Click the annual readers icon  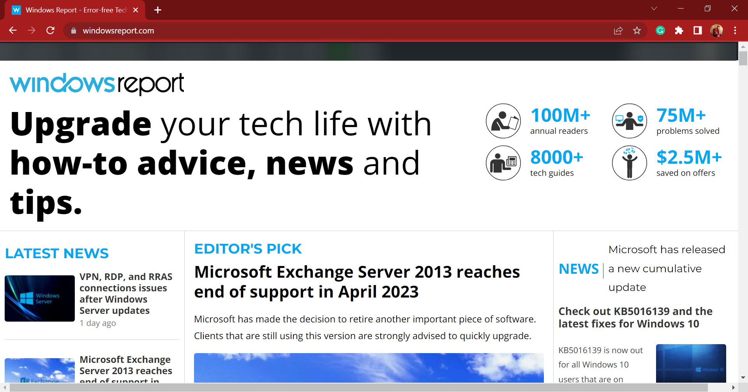point(503,121)
